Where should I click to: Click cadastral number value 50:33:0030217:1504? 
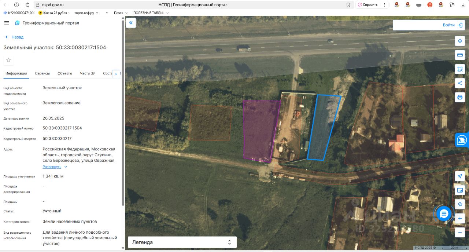point(62,128)
